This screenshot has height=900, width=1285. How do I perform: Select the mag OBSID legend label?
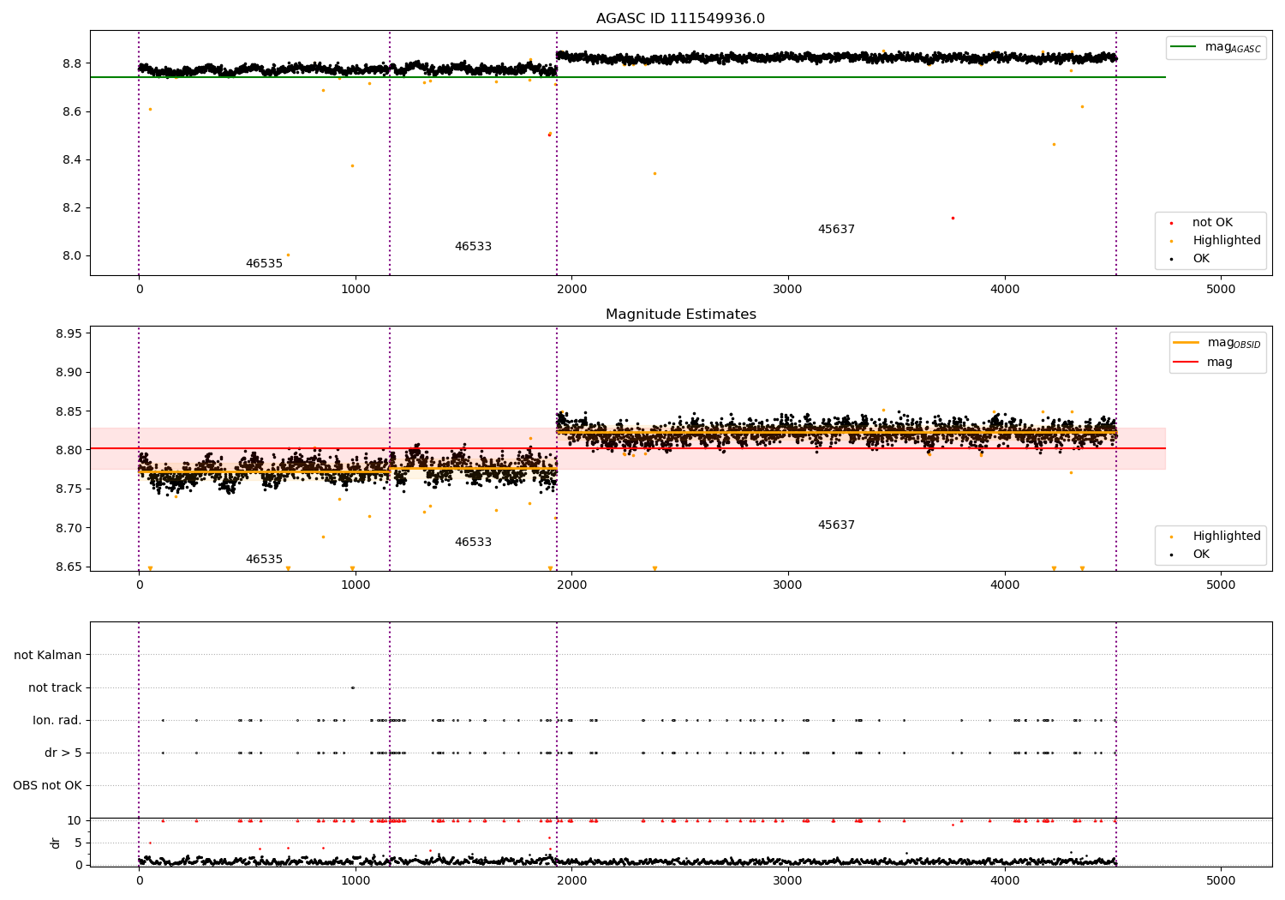[x=1234, y=343]
